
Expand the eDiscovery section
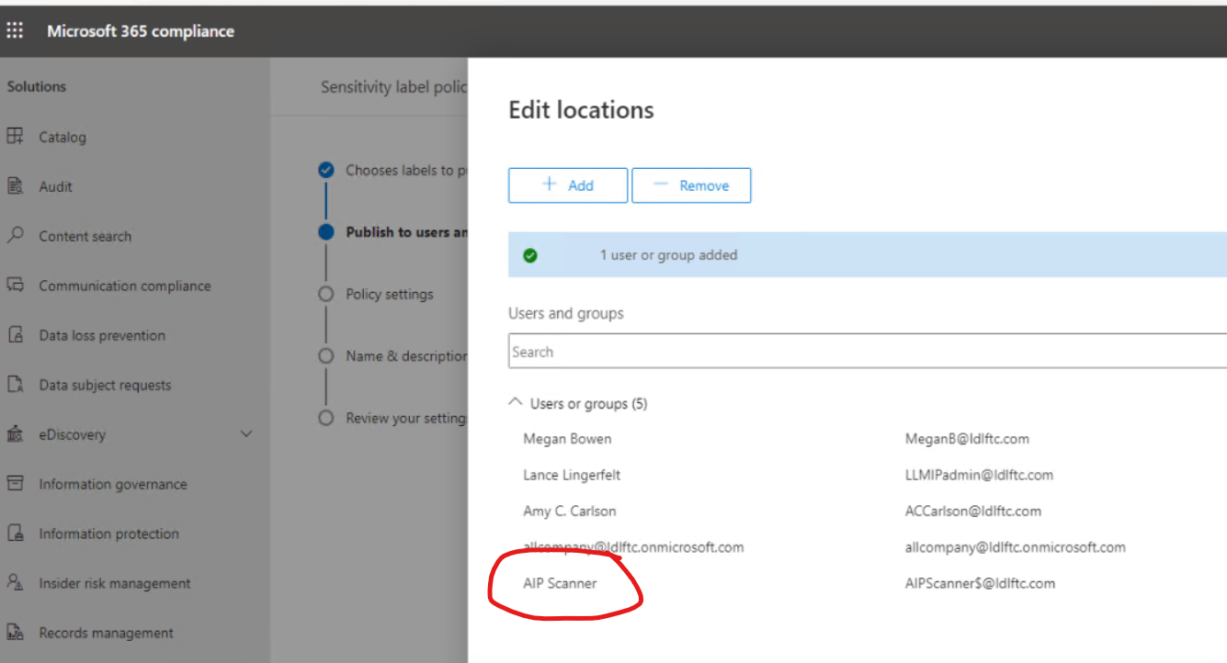coord(245,434)
